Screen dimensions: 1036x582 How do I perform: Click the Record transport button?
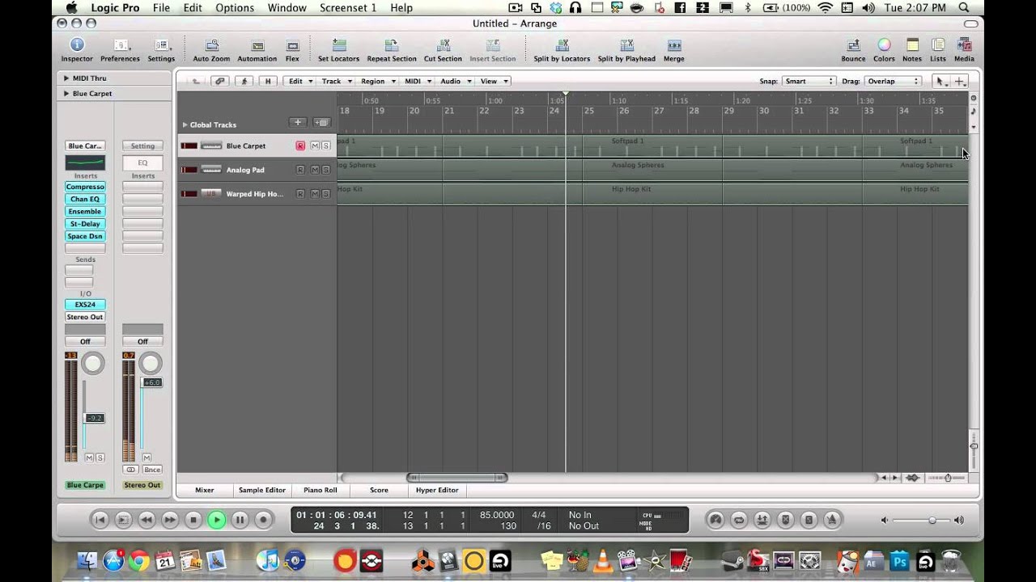(263, 520)
